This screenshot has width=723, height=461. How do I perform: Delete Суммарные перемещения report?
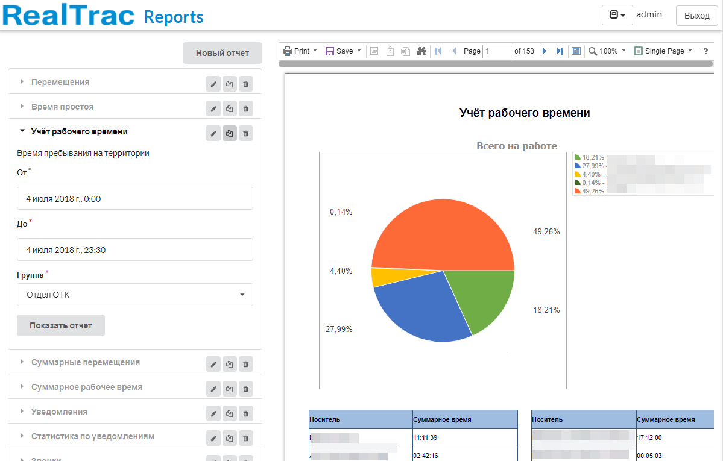246,364
